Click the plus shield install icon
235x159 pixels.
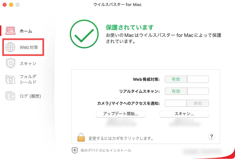(75, 150)
